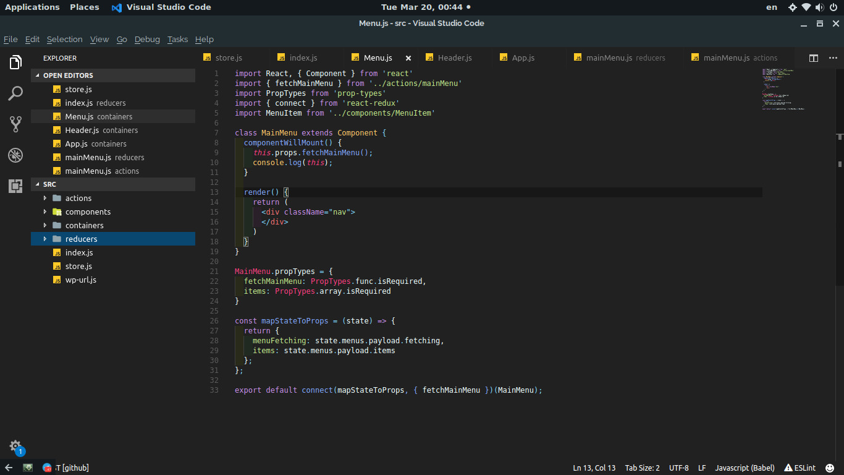Open the Places menu in top panel
Screen dimensions: 844x475
[x=85, y=7]
